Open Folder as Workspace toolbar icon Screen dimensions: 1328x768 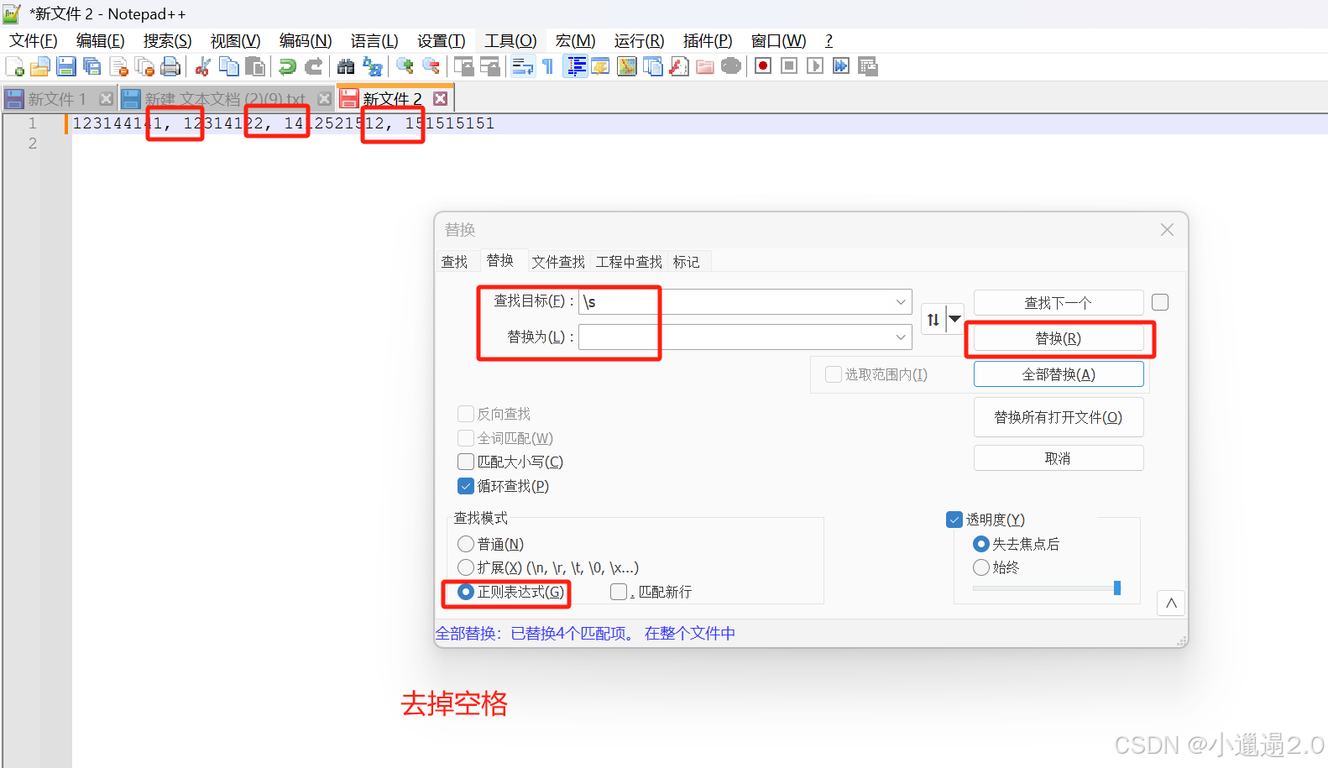click(705, 66)
